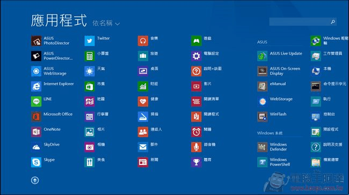This screenshot has width=349, height=195.
Task: Launch ASUS Live Update
Action: pyautogui.click(x=280, y=56)
